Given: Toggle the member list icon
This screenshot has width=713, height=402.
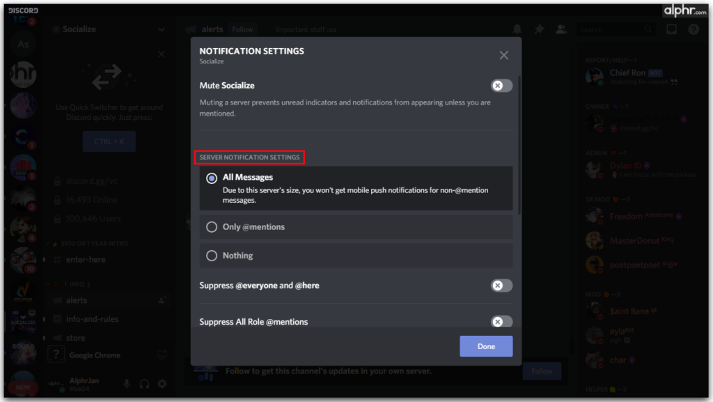Looking at the screenshot, I should pos(561,29).
